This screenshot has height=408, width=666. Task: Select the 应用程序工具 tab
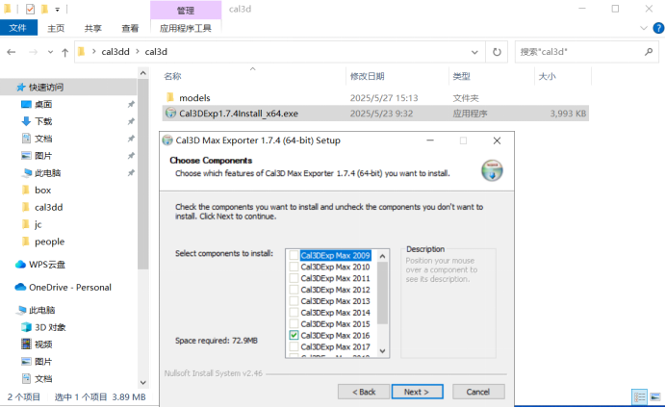185,28
